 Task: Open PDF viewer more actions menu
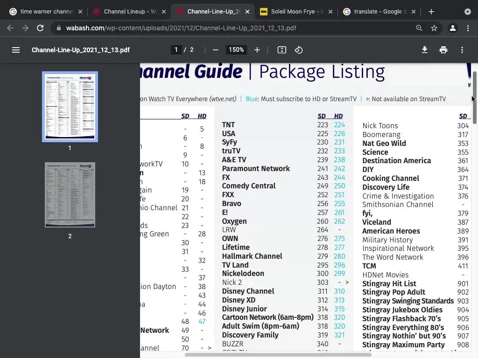(462, 50)
